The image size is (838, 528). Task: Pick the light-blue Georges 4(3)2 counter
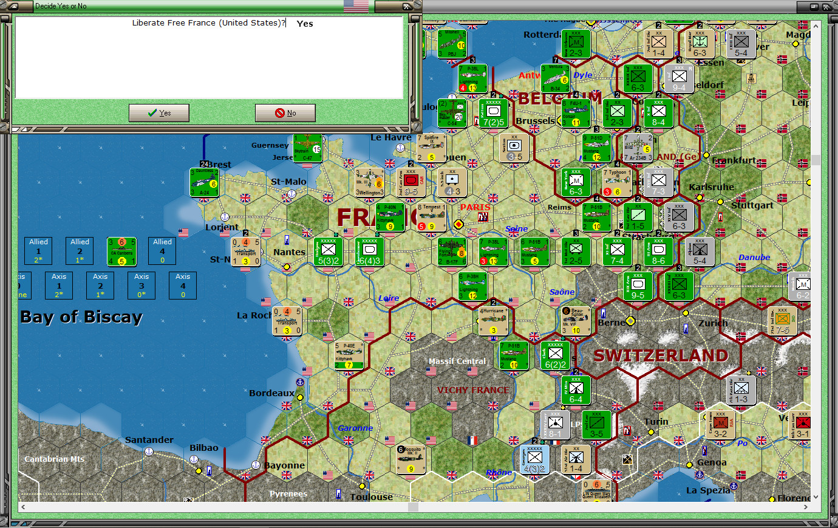tap(534, 459)
